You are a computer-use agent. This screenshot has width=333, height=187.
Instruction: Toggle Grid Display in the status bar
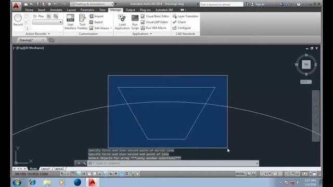(x=73, y=174)
